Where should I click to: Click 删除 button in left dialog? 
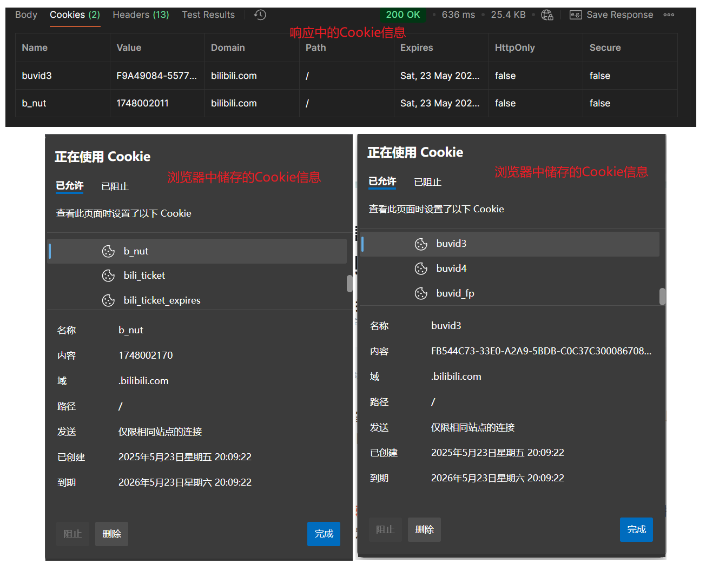coord(111,534)
